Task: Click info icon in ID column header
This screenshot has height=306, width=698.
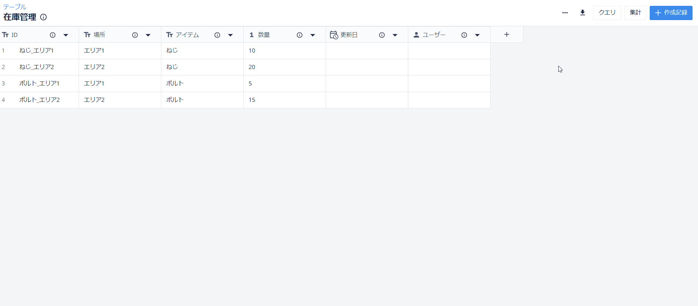Action: pyautogui.click(x=53, y=35)
